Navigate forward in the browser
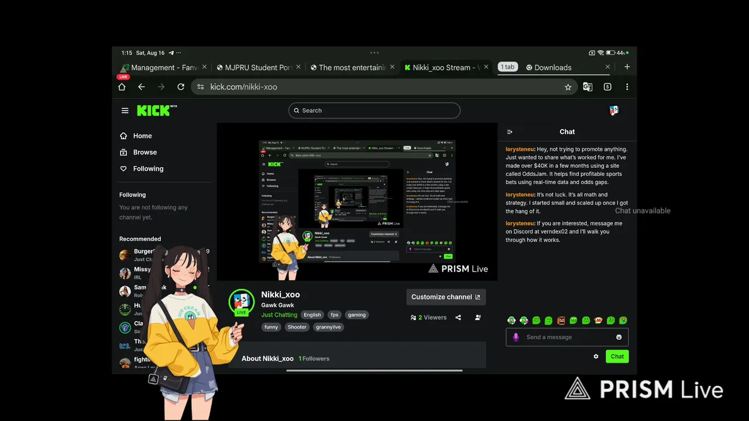 click(161, 87)
